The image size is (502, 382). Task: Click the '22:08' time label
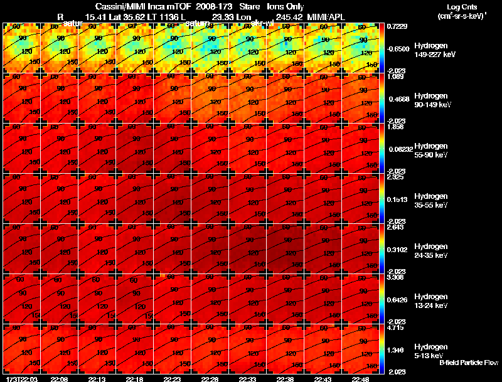click(59, 379)
